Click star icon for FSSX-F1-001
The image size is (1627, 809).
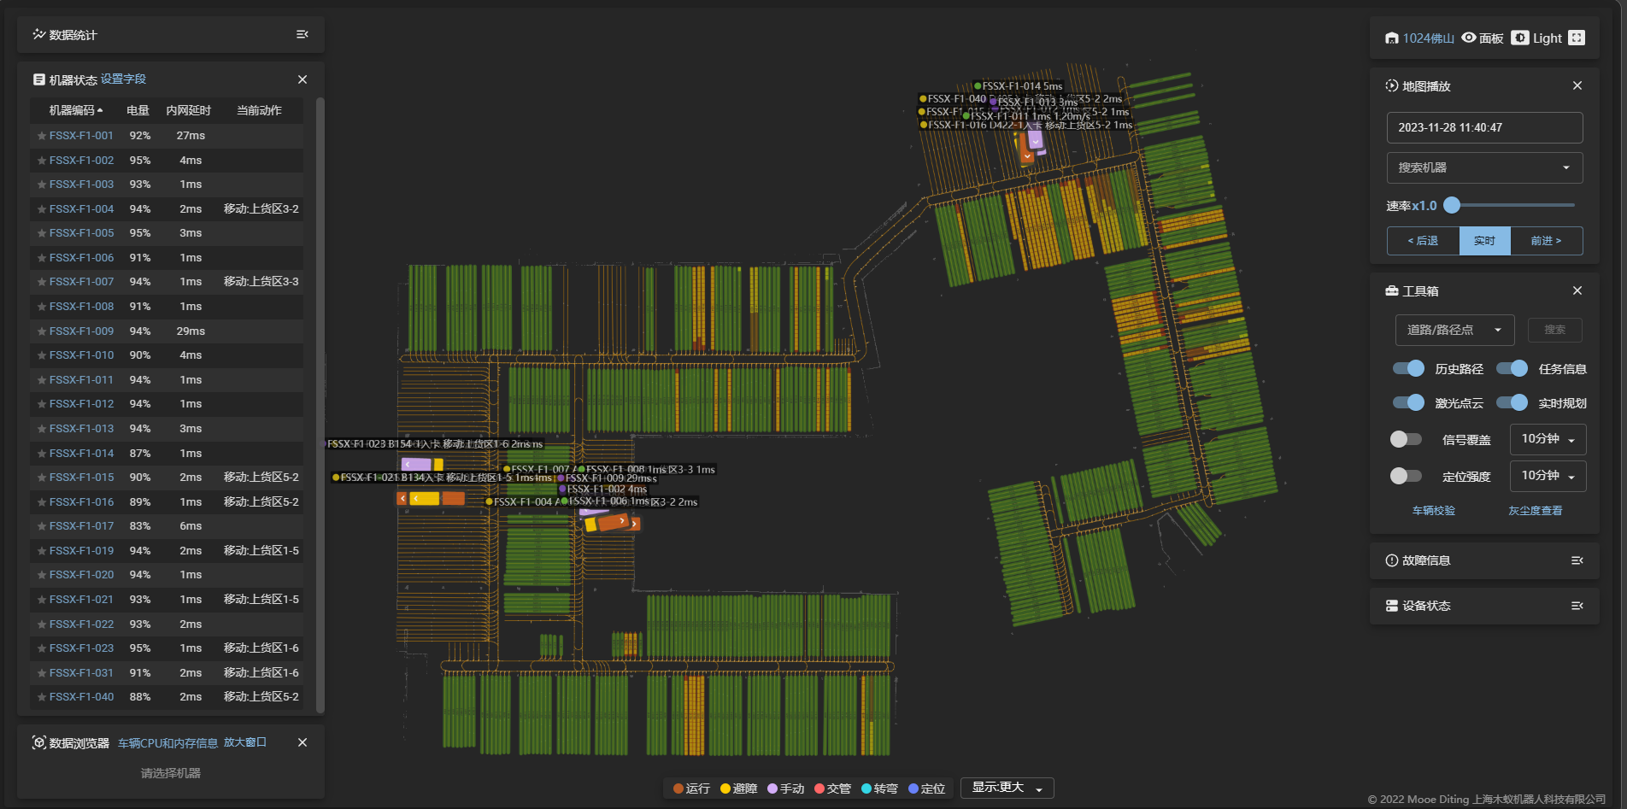click(41, 136)
